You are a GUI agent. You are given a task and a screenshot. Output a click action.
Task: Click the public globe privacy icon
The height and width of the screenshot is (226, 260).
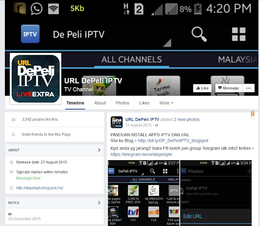tap(156, 125)
